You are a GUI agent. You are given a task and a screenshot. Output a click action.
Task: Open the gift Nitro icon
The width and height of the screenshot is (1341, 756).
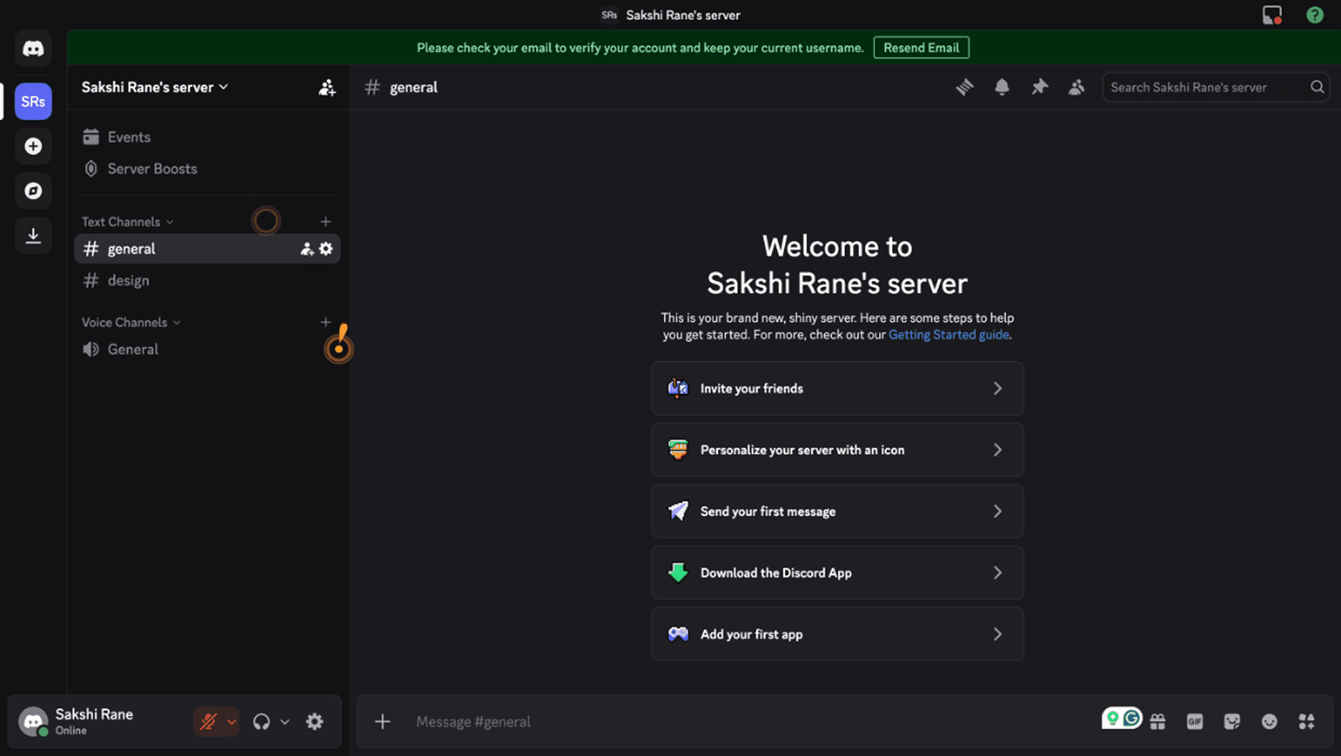coord(1158,721)
